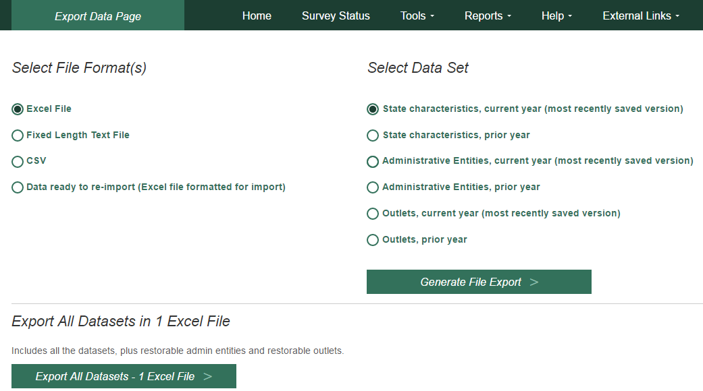
Task: Expand the External Links menu
Action: pyautogui.click(x=641, y=16)
